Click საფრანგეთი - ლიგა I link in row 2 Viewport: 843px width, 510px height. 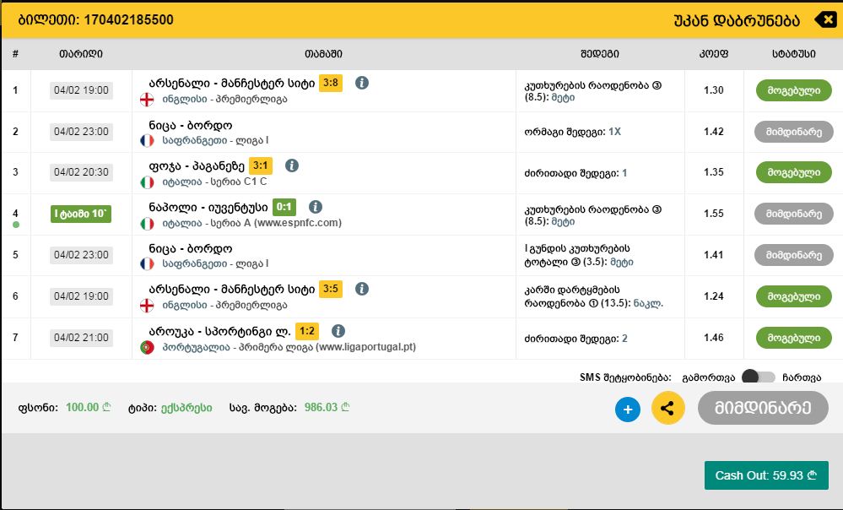[215, 141]
